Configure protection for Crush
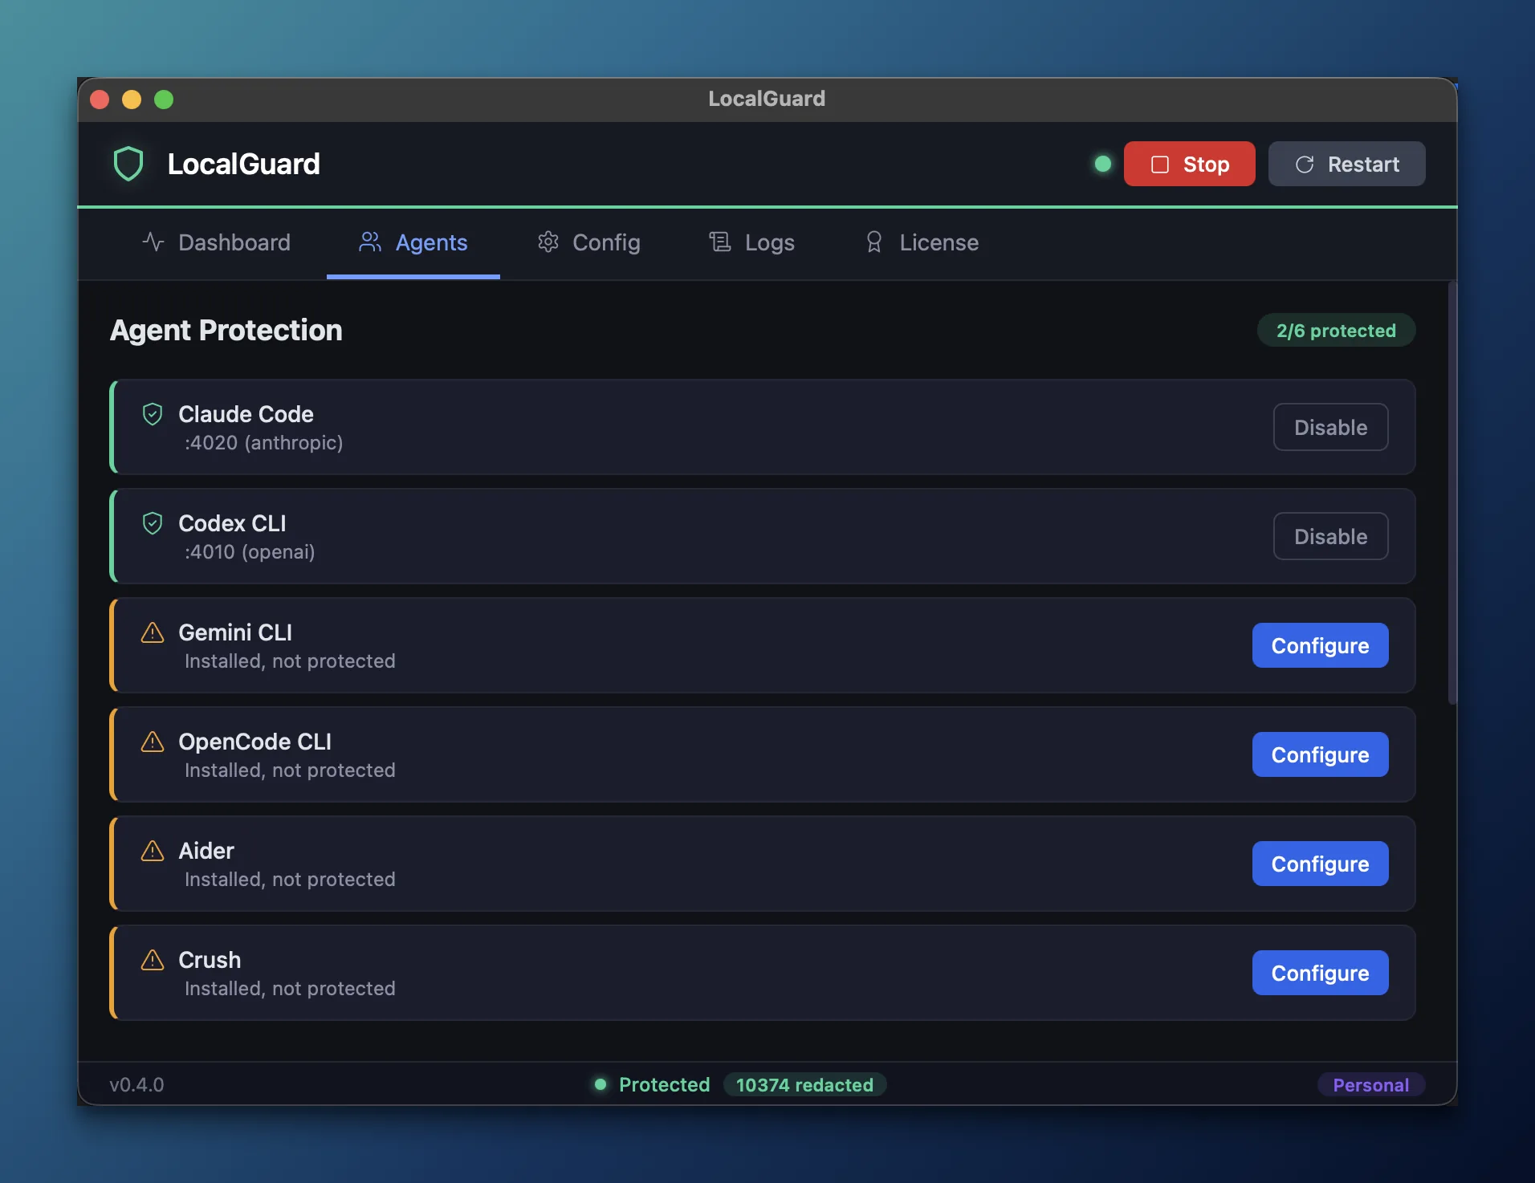Image resolution: width=1535 pixels, height=1183 pixels. 1321,973
